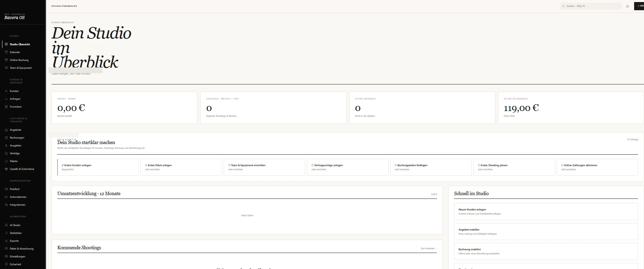
Task: Select the Online-Zahlungen aktivieren step
Action: tap(597, 167)
